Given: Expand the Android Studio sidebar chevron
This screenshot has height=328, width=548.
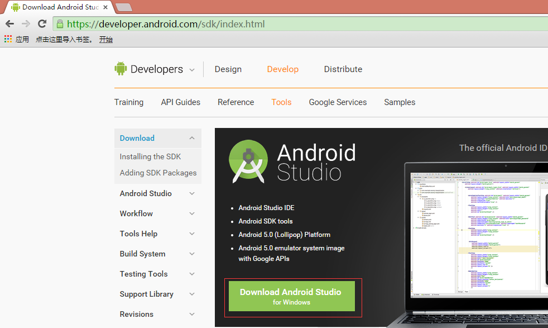Looking at the screenshot, I should point(192,193).
